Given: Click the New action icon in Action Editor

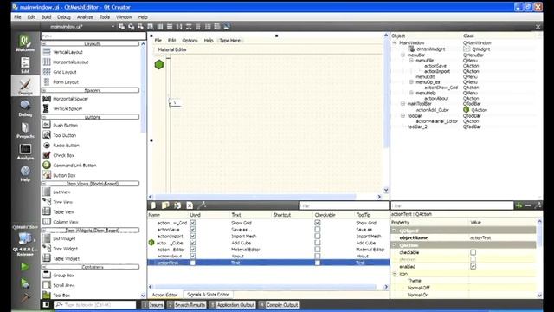Looking at the screenshot, I should [153, 205].
